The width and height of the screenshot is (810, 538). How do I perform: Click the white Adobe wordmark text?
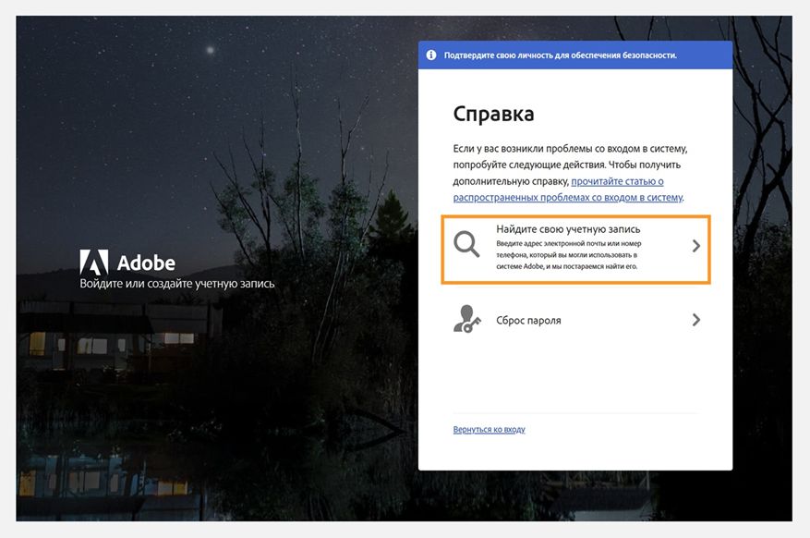tap(146, 262)
